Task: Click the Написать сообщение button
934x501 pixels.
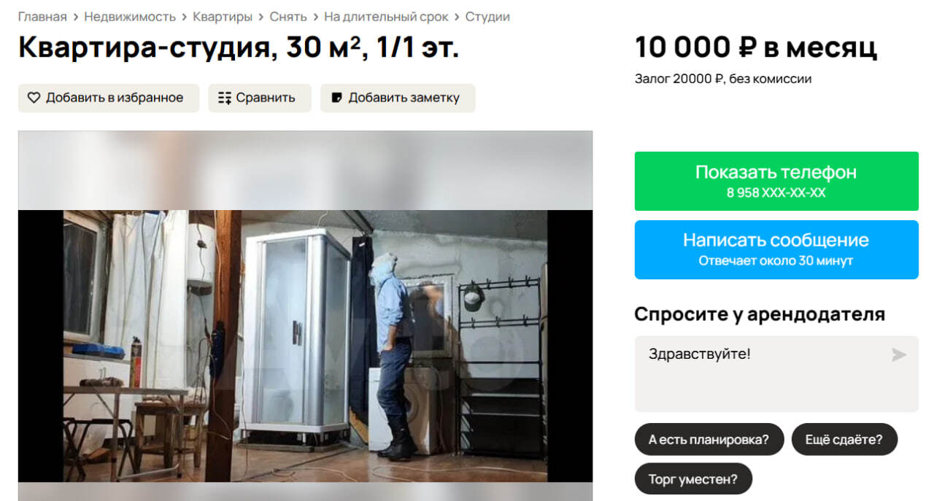Action: point(776,249)
